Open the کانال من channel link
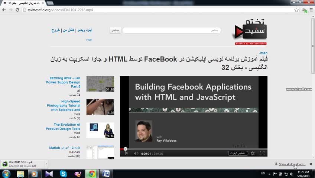 (x=68, y=30)
